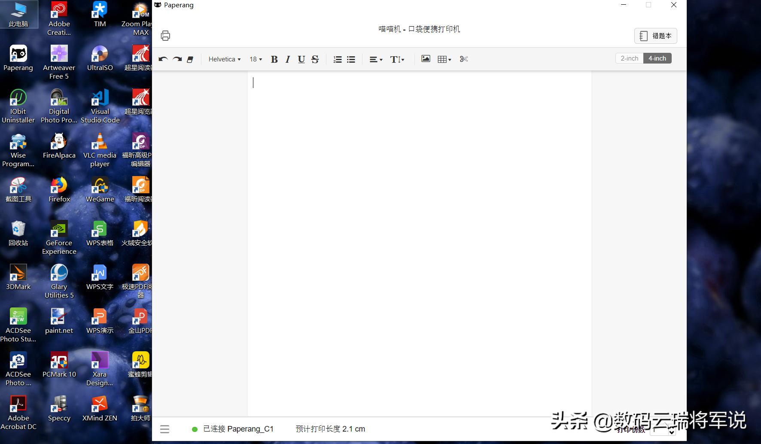Toggle underline formatting
The image size is (761, 444).
tap(301, 59)
